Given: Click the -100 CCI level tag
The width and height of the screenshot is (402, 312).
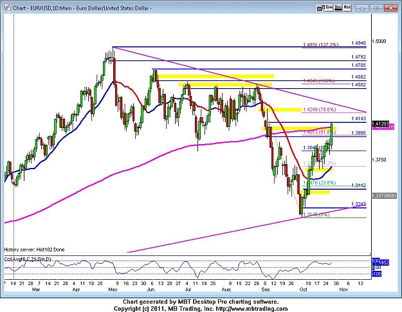Looking at the screenshot, I should point(377,274).
